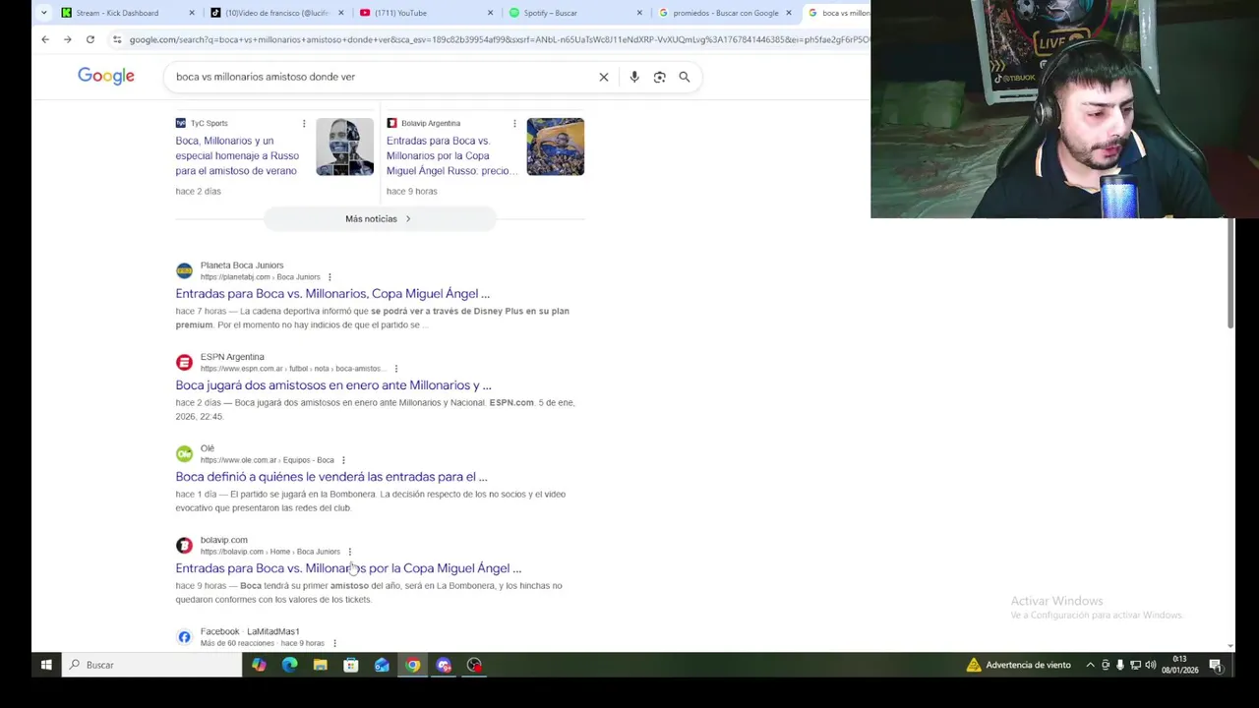Click the network icon in system tray

point(1135,665)
